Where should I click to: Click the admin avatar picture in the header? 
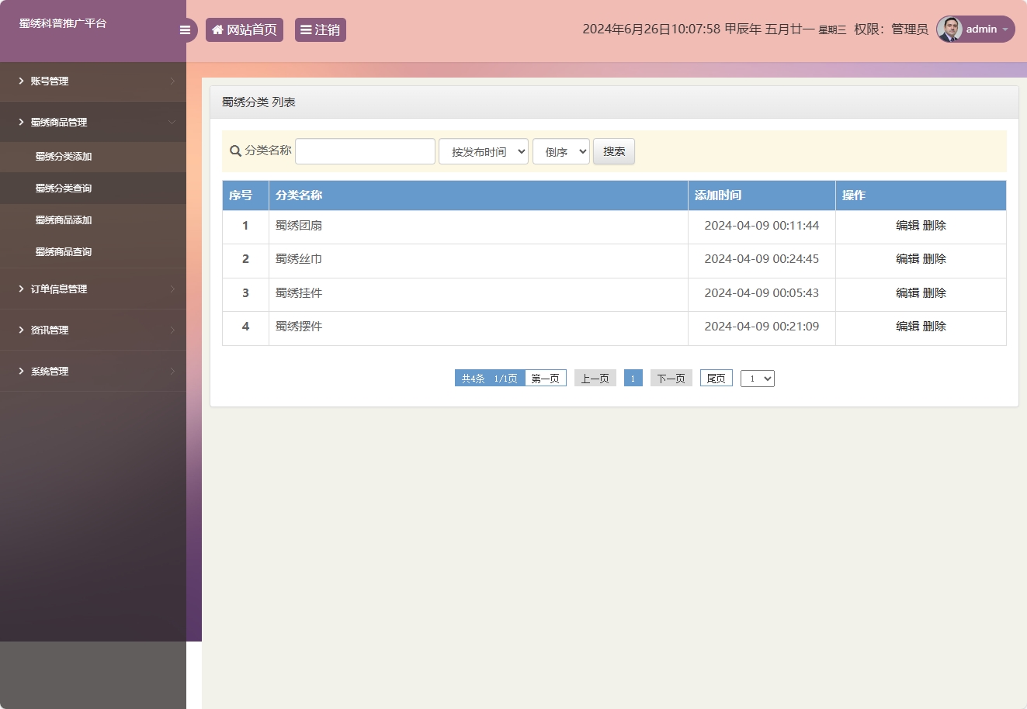(950, 29)
